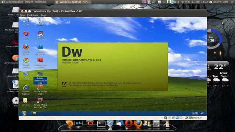Viewport: 235px width, 132px height.
Task: Click the power icon in the top panel
Action: (232, 2)
